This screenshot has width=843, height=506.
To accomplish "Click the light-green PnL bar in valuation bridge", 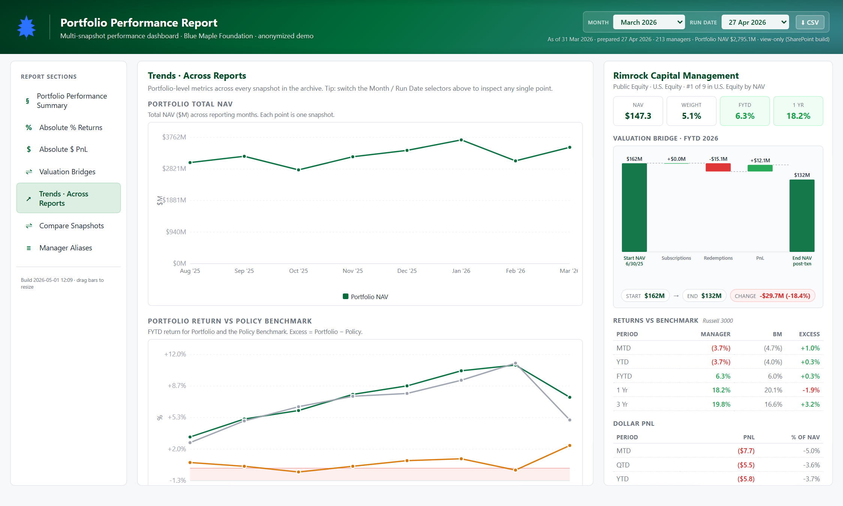I will tap(760, 168).
